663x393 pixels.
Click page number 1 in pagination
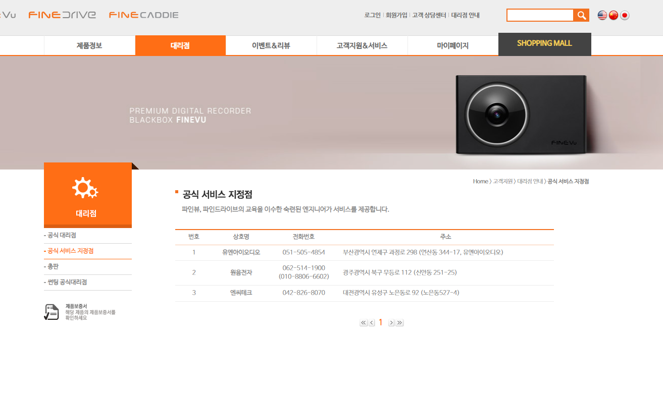(x=381, y=322)
